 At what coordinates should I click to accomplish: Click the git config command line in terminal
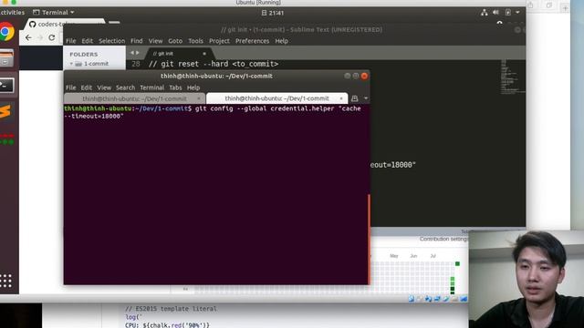(213, 112)
